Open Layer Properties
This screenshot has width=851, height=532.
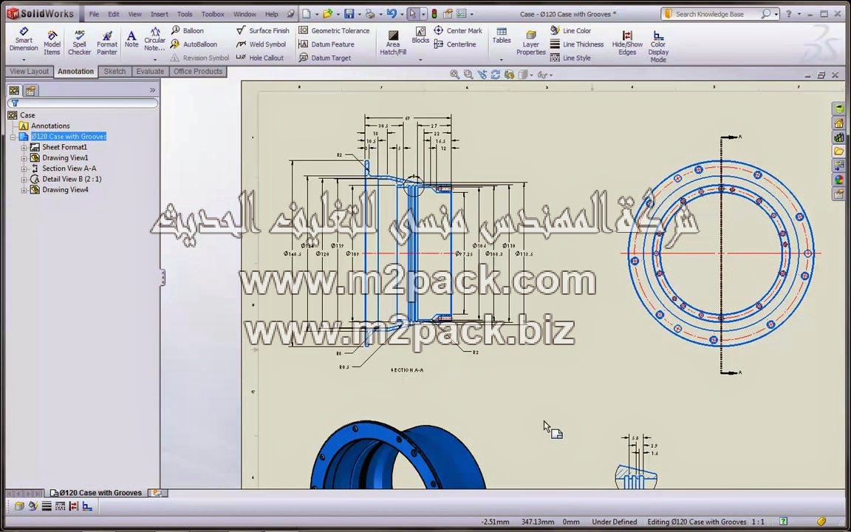pyautogui.click(x=531, y=43)
